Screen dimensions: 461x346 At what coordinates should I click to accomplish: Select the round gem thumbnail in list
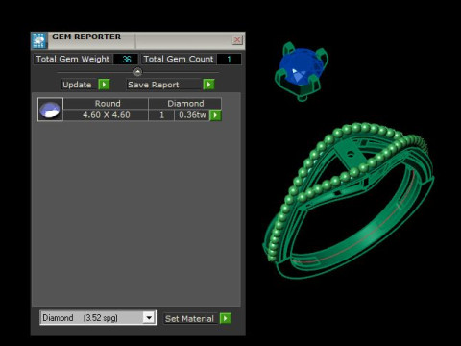(50, 110)
